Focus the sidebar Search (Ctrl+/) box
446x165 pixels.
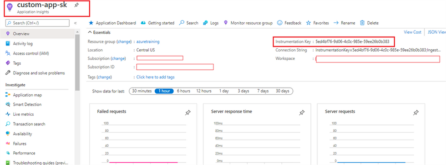click(x=37, y=23)
